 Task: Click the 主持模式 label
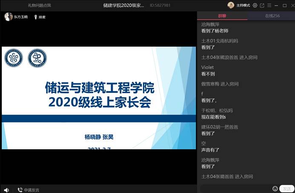click(x=243, y=6)
